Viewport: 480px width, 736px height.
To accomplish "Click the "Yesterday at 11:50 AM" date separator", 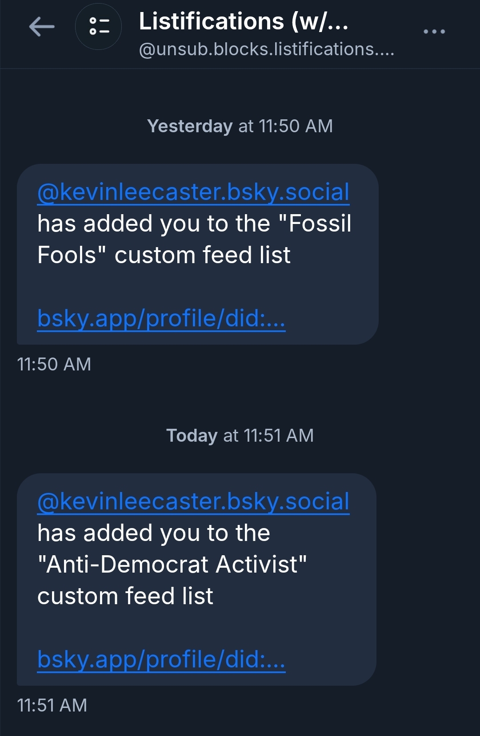I will (x=240, y=126).
